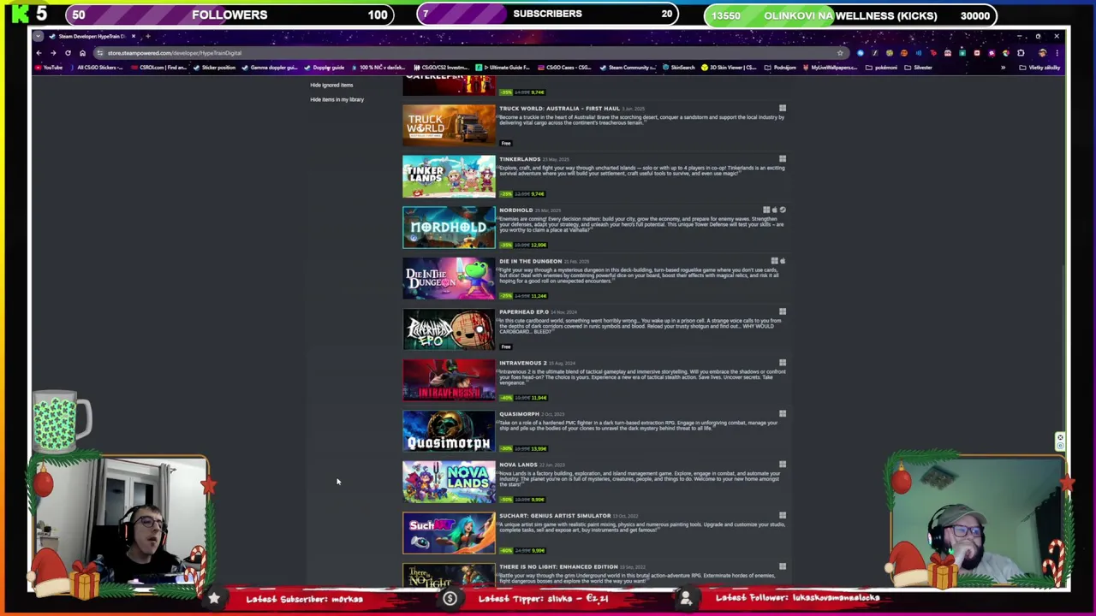Open the pokémoni bookmark folder
This screenshot has height=616, width=1096.
[x=881, y=68]
